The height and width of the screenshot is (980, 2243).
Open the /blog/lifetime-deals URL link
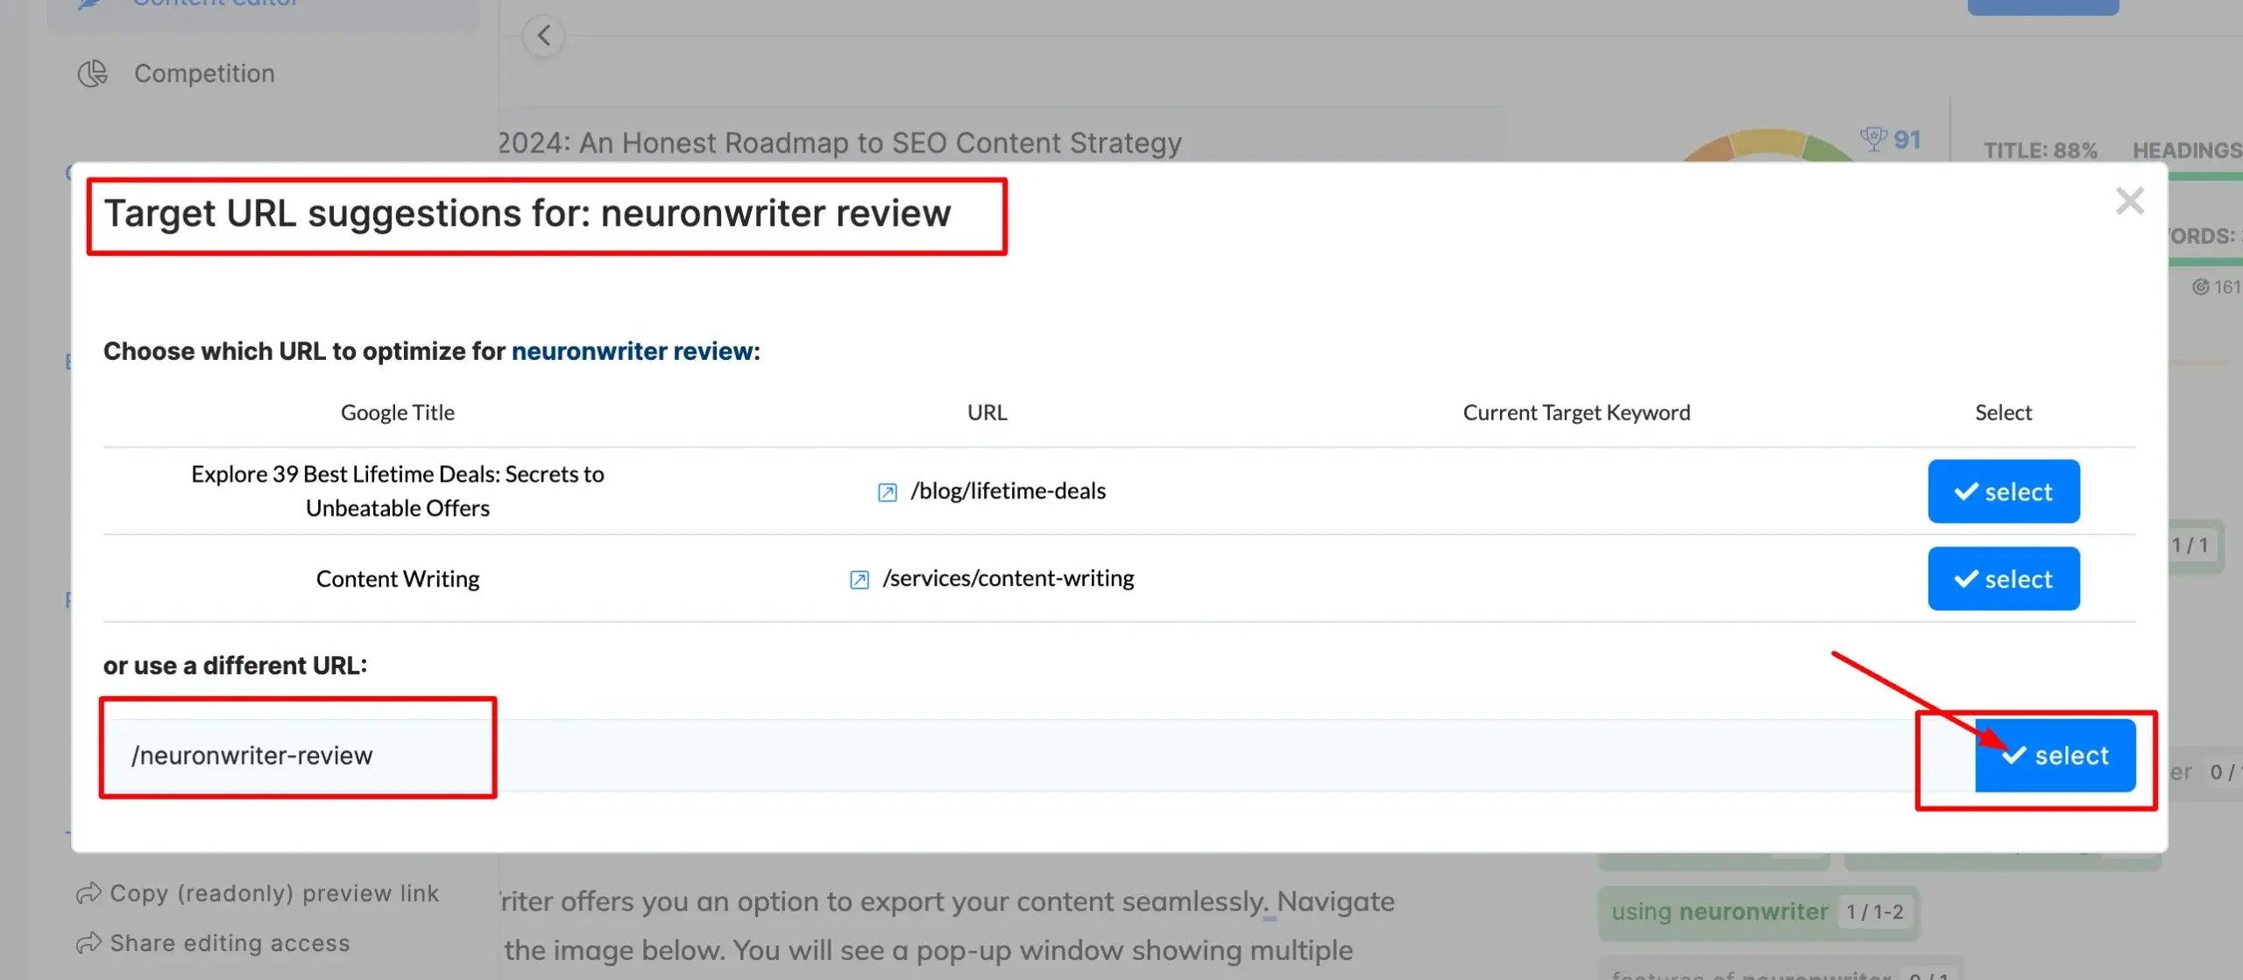click(x=1008, y=491)
